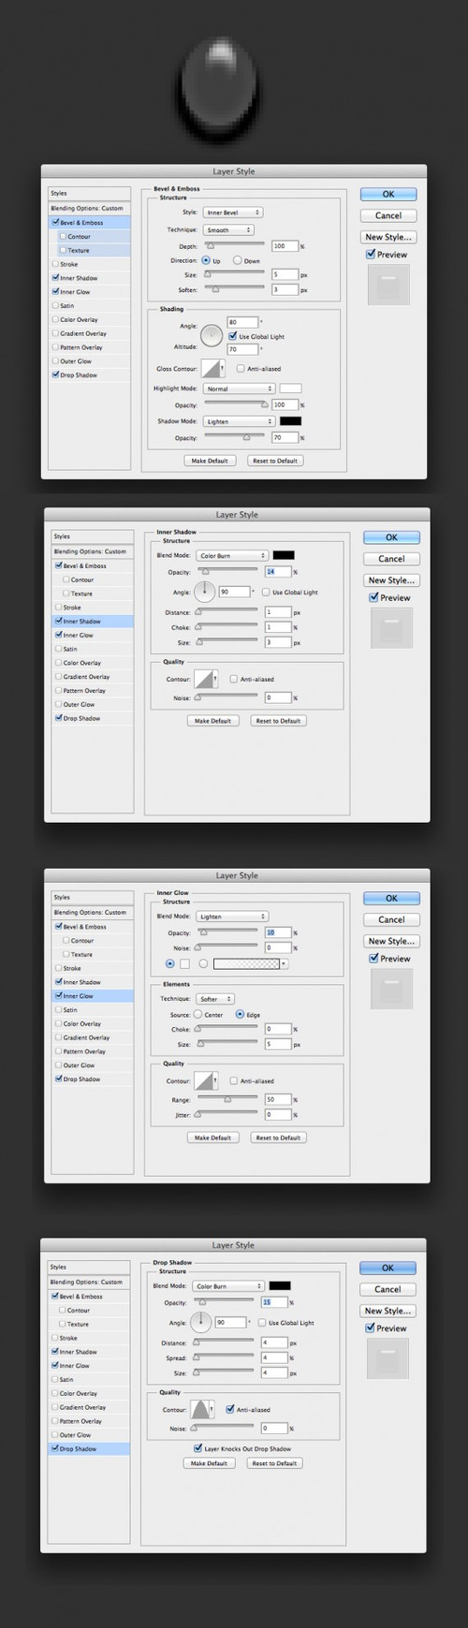Click the Spread slider in Drop Shadow settings

point(224,1357)
